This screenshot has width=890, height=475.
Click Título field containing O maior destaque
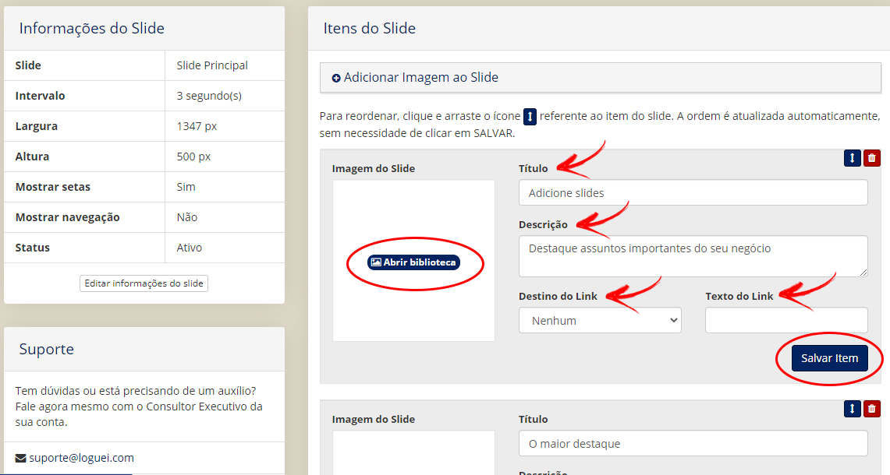(693, 443)
